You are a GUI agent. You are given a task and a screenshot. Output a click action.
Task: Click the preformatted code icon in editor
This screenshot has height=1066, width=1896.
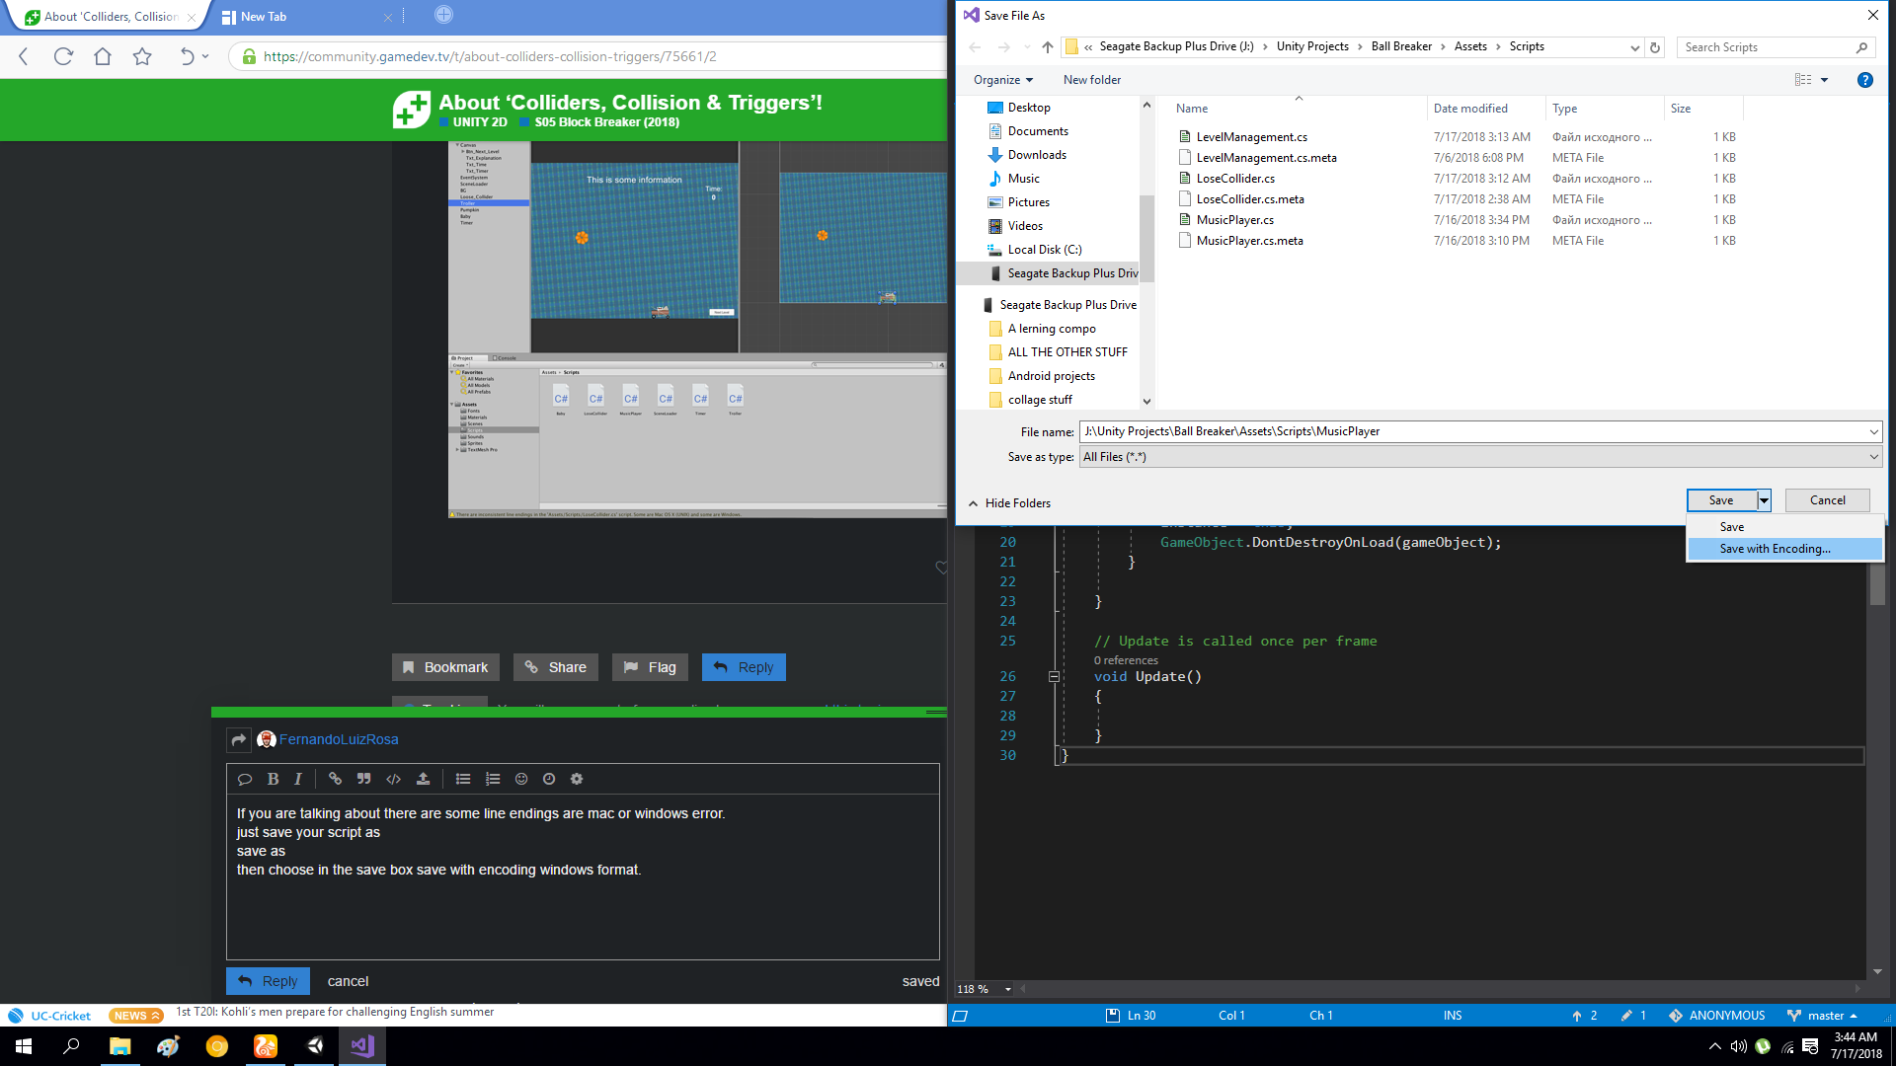pos(393,779)
